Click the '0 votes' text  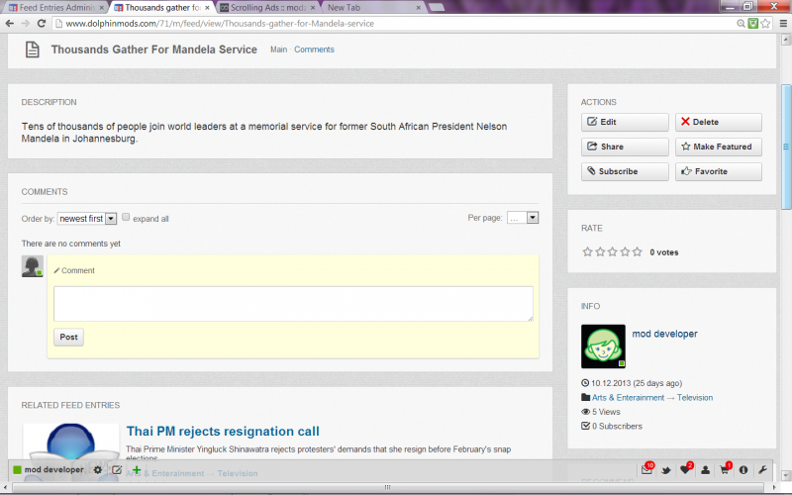click(663, 252)
